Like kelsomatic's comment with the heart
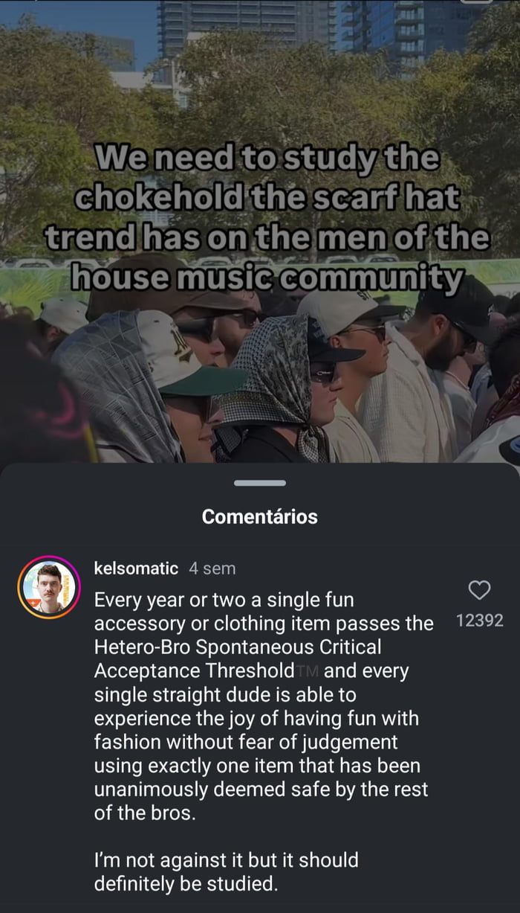This screenshot has width=520, height=913. pos(480,590)
